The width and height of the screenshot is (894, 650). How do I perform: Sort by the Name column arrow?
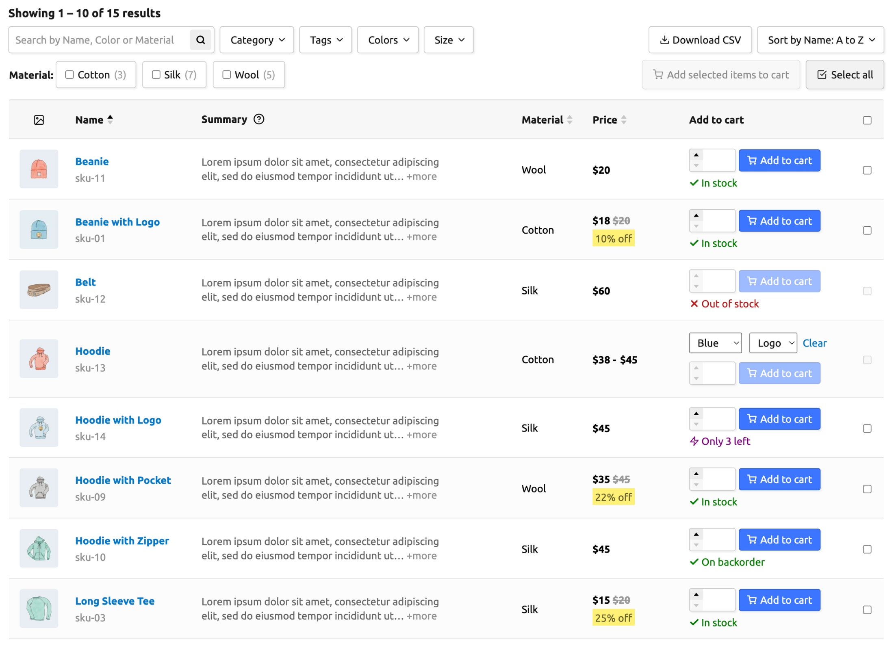point(110,120)
